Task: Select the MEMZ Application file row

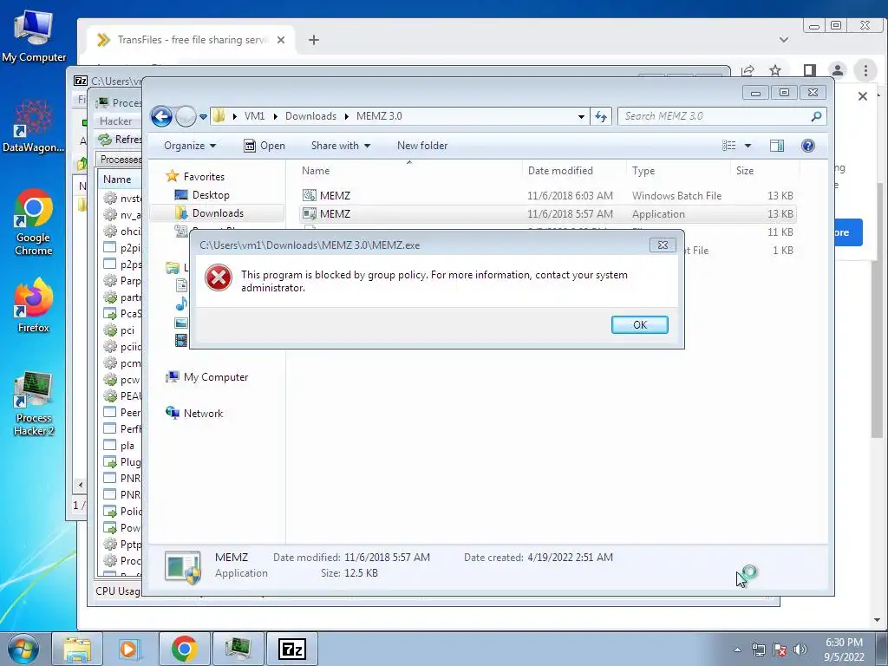Action: pyautogui.click(x=547, y=214)
